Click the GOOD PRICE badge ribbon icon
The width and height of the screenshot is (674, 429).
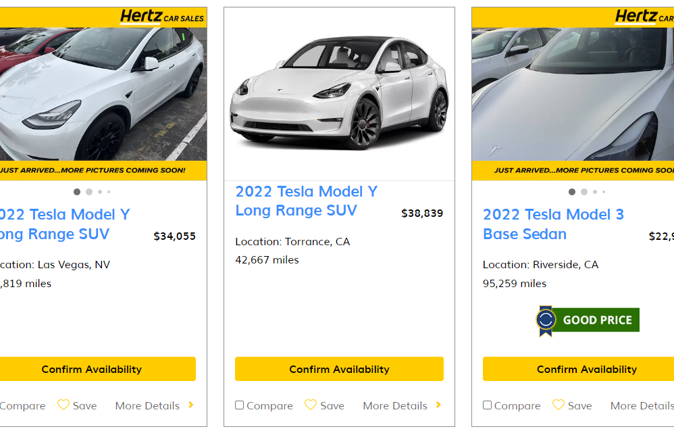coord(546,320)
